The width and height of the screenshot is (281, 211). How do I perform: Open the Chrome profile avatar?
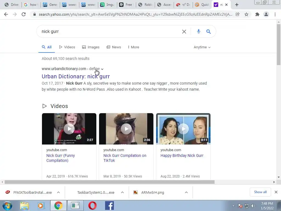click(266, 14)
